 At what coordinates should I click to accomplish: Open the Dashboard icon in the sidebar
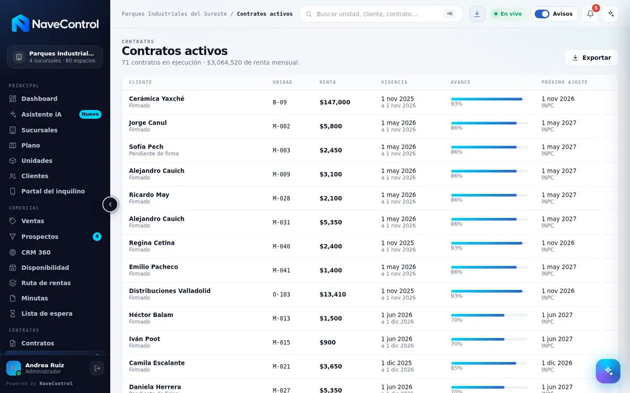[13, 99]
